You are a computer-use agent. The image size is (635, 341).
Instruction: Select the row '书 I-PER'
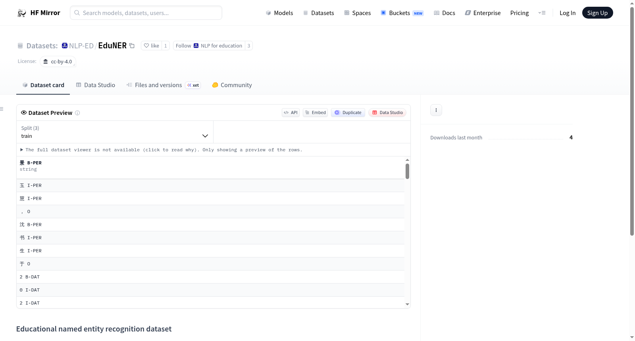tap(210, 238)
